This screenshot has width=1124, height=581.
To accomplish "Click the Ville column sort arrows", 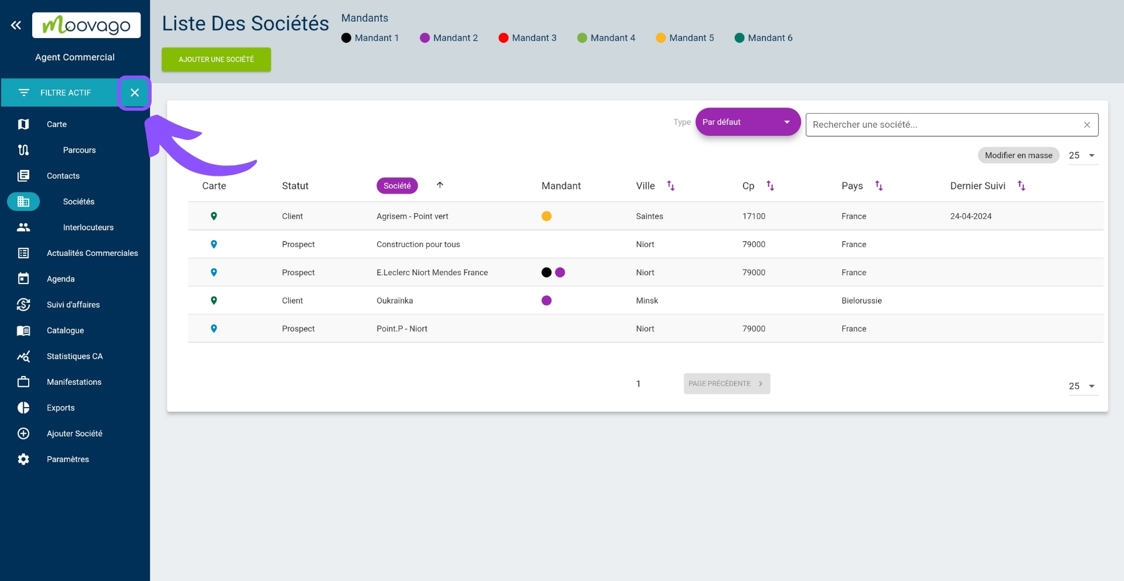I will (671, 186).
